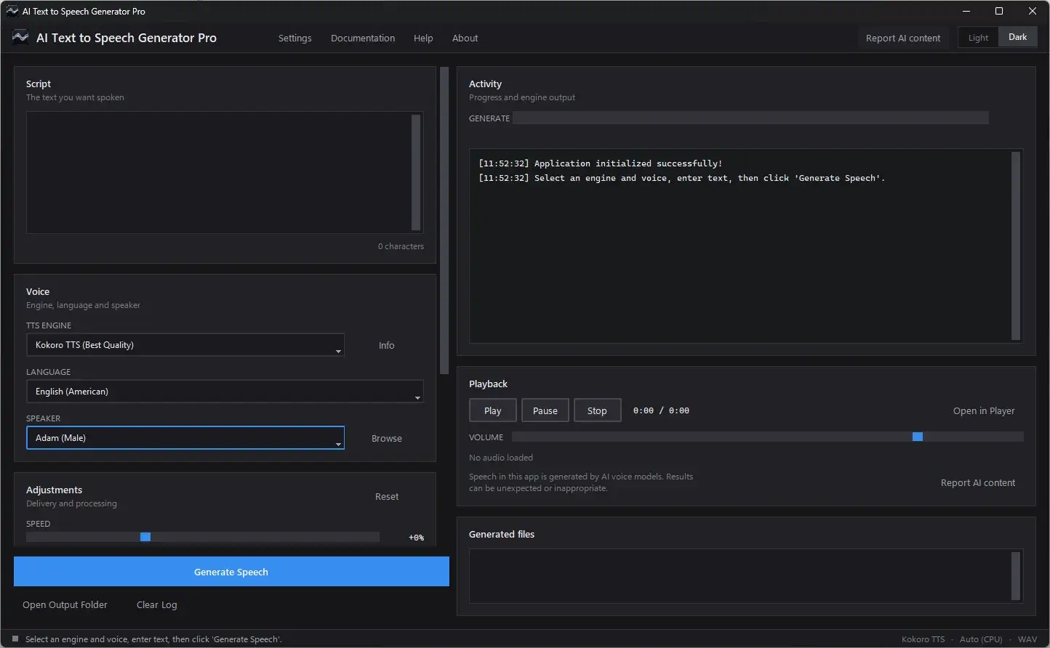Click the Info button next to TTS Engine
This screenshot has width=1050, height=648.
(387, 345)
